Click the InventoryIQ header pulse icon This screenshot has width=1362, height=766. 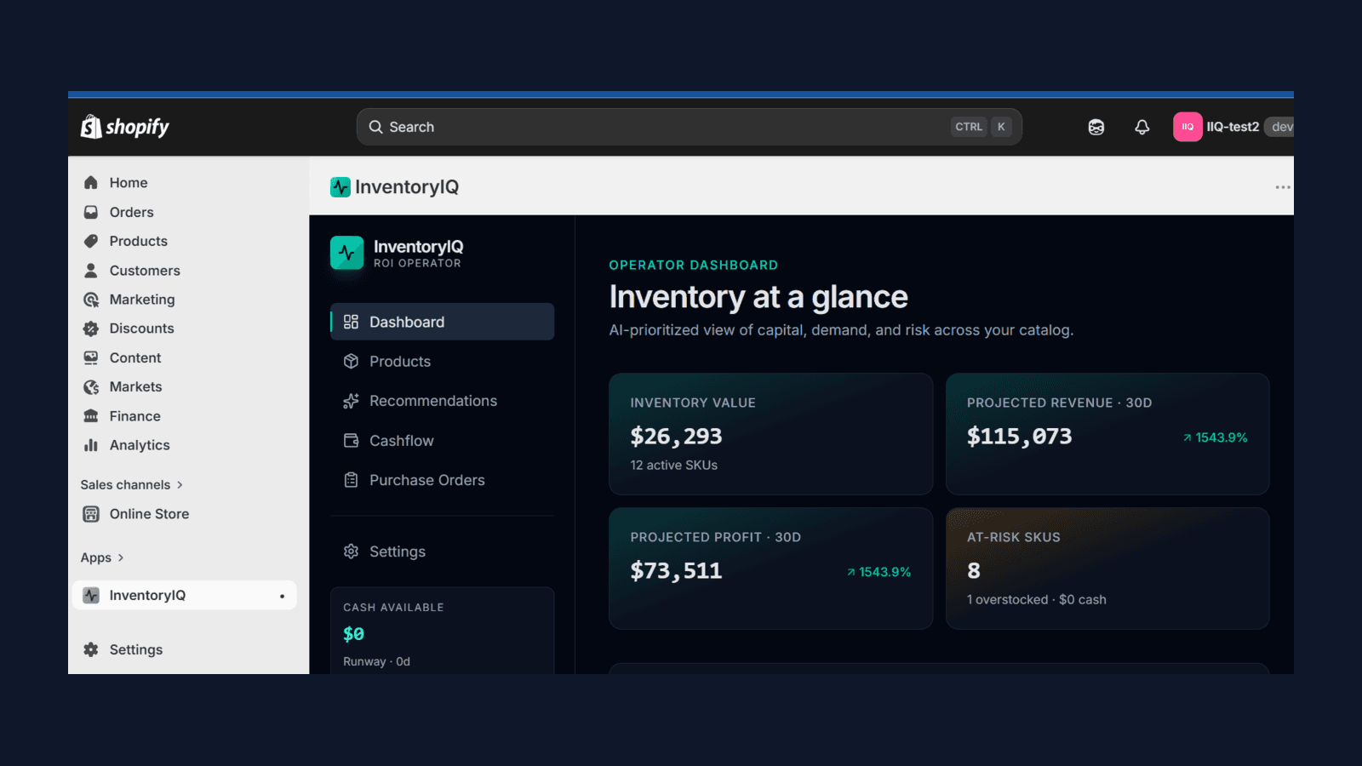coord(340,187)
